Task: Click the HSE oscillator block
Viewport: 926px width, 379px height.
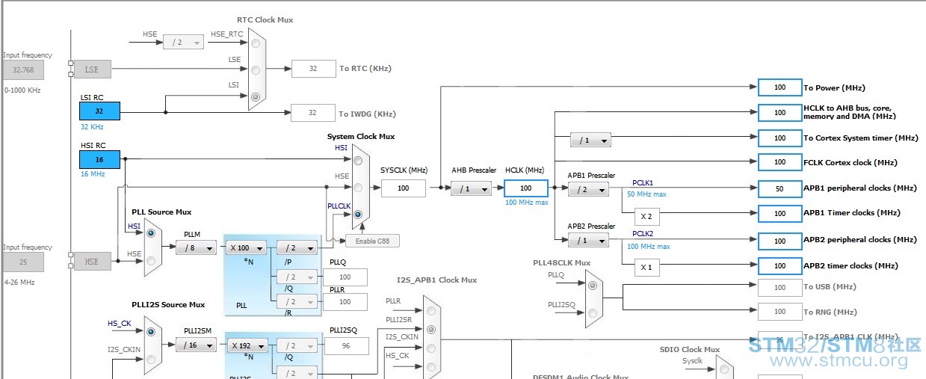Action: pyautogui.click(x=92, y=262)
